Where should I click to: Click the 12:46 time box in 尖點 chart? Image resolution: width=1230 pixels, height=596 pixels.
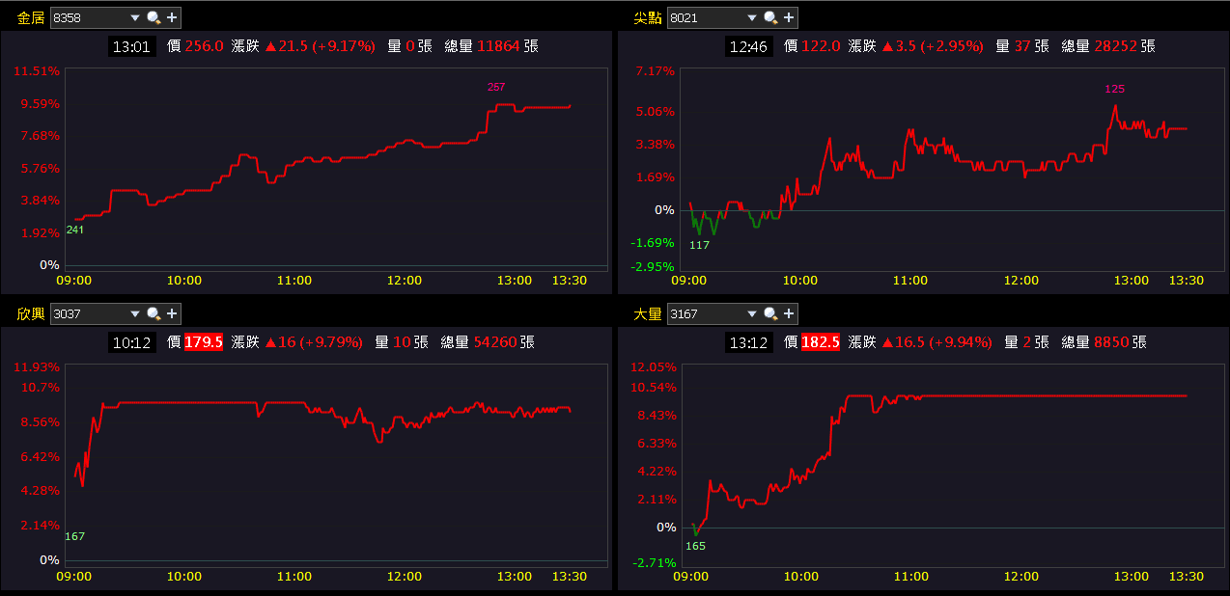(x=749, y=45)
